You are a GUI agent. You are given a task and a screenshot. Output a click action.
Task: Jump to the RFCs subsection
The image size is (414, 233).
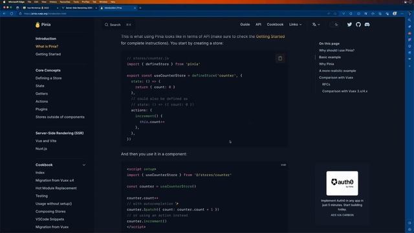click(x=326, y=85)
